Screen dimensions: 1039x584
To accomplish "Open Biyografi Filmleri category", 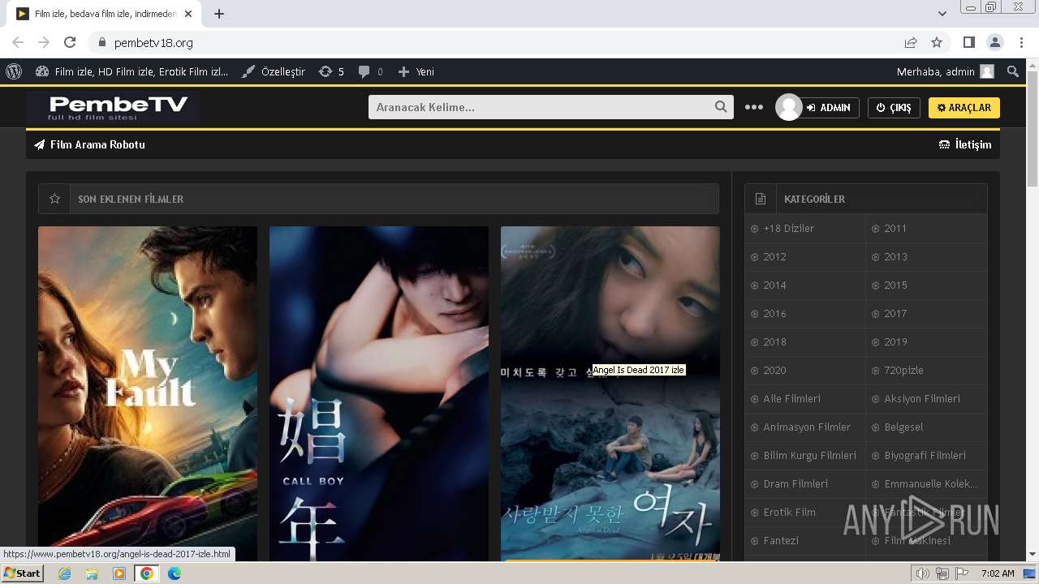I will 925,456.
